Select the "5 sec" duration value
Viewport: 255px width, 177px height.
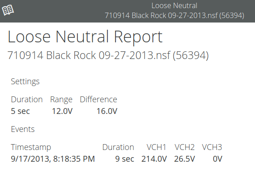point(20,111)
